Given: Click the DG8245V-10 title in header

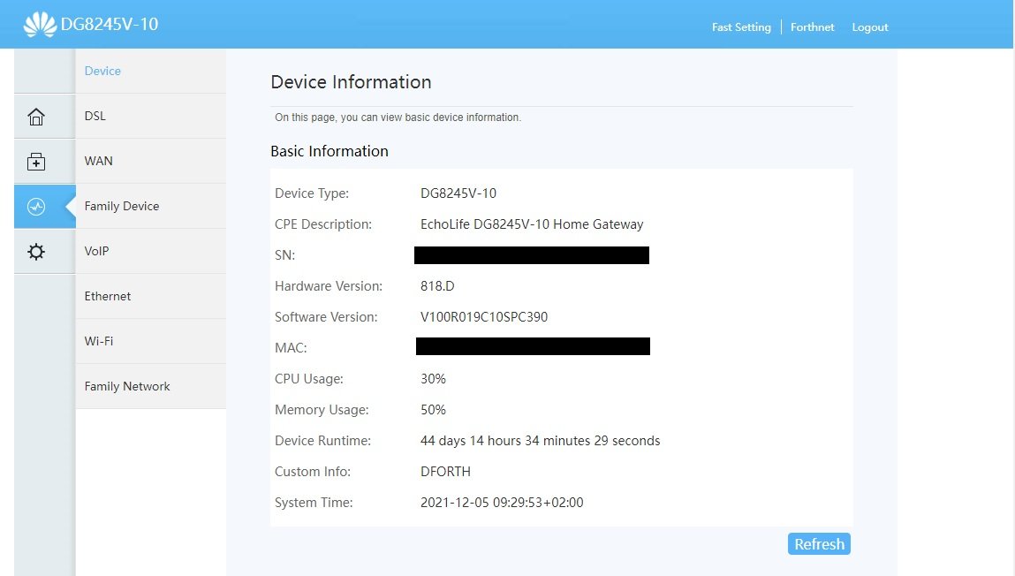Looking at the screenshot, I should click(x=110, y=25).
